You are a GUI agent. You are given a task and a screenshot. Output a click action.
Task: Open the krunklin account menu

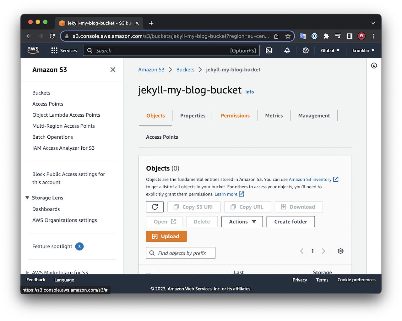tap(363, 51)
